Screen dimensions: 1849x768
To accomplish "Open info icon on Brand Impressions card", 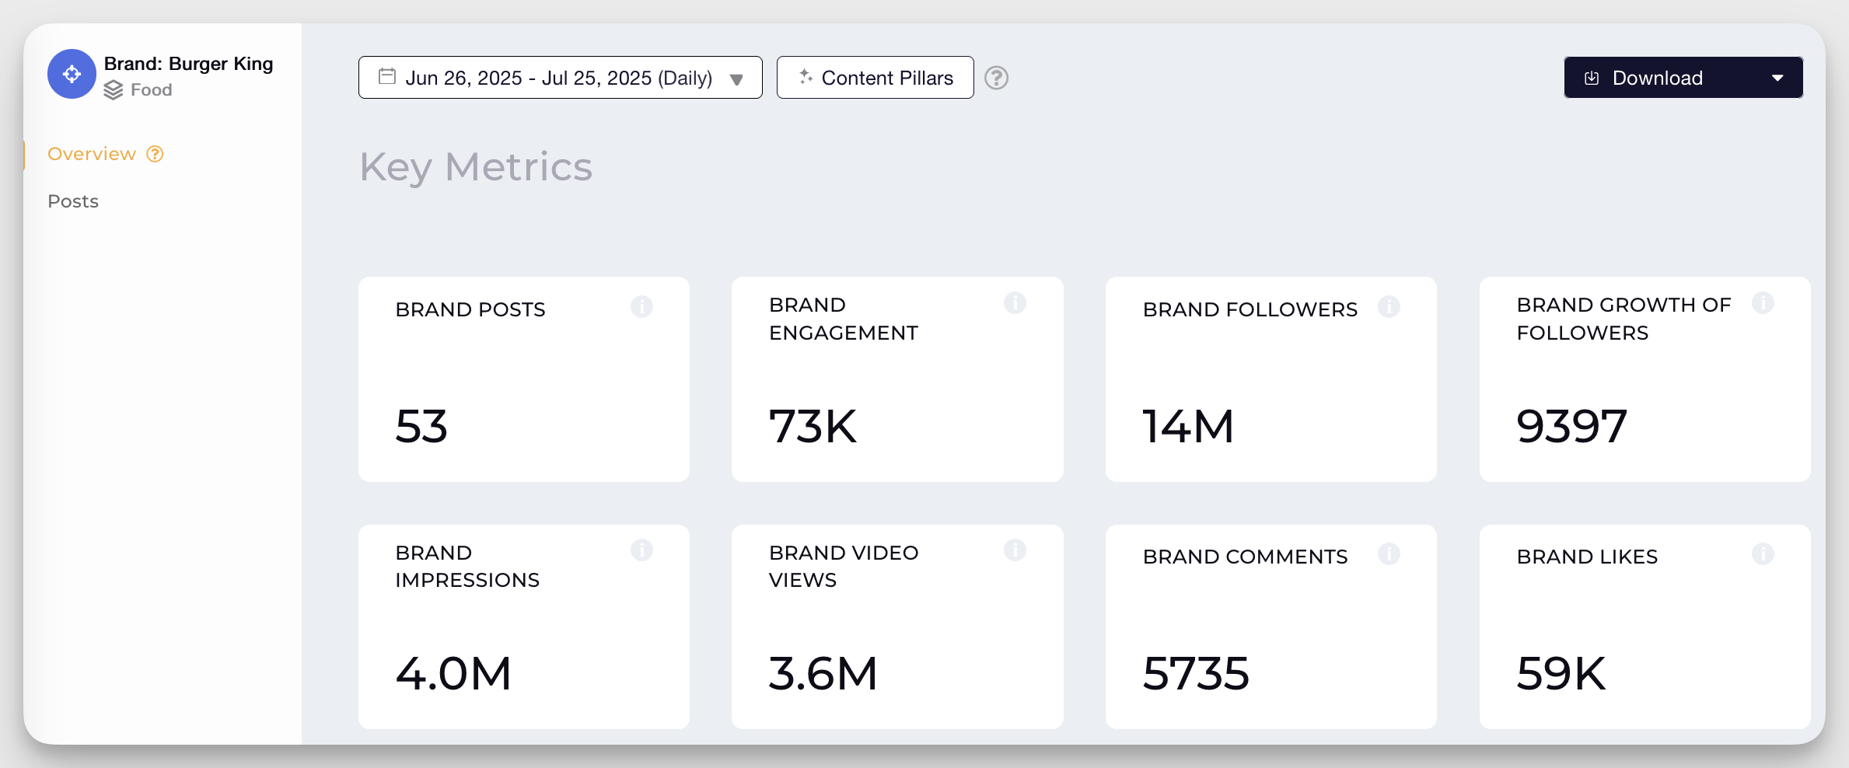I will 641,550.
